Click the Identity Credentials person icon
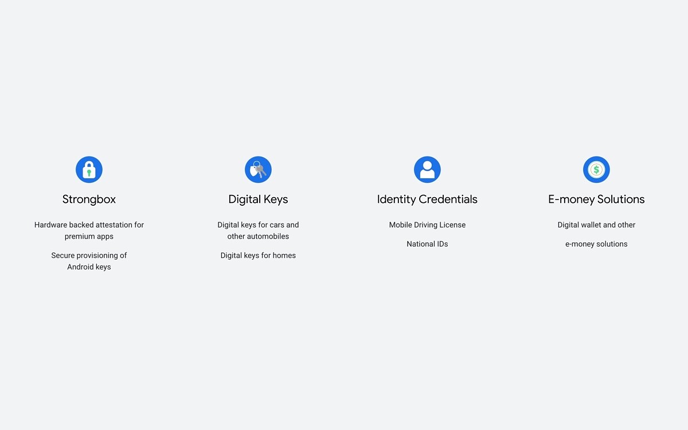The image size is (688, 430). 427,170
